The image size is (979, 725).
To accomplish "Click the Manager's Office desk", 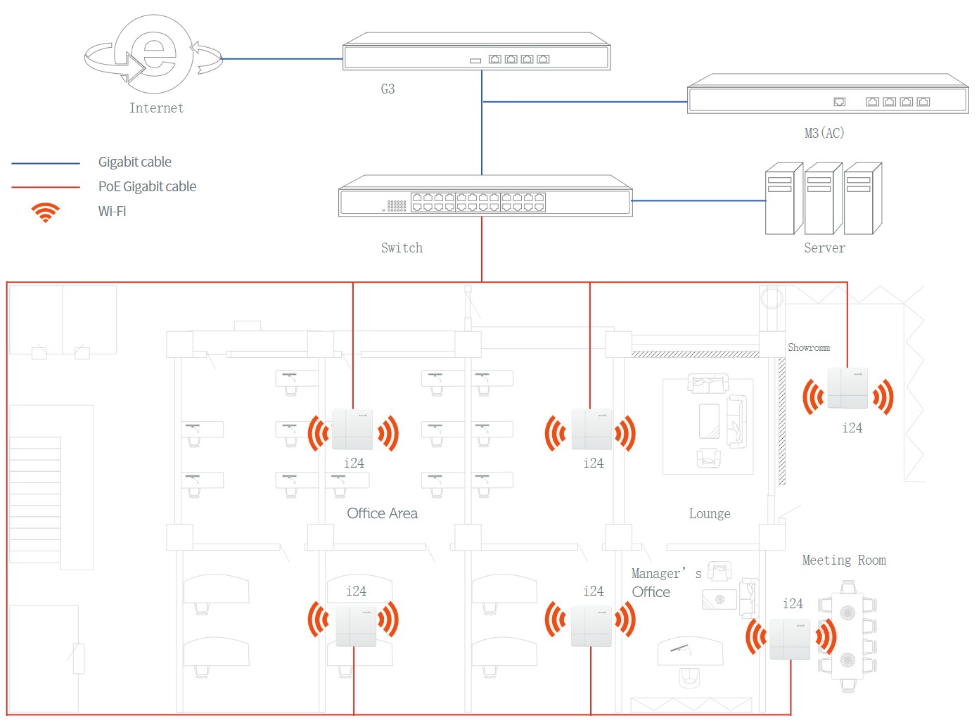I will (690, 652).
